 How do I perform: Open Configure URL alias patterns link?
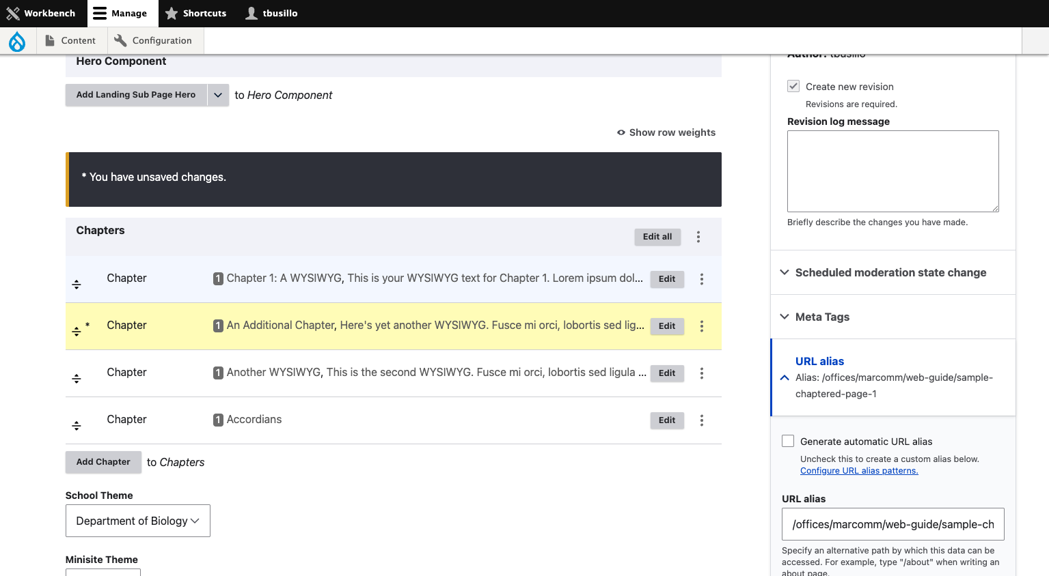859,471
